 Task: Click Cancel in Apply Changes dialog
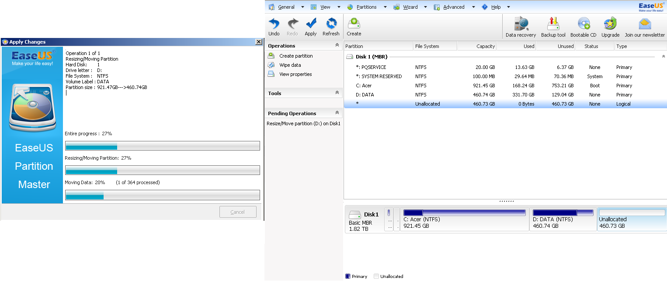coord(238,212)
